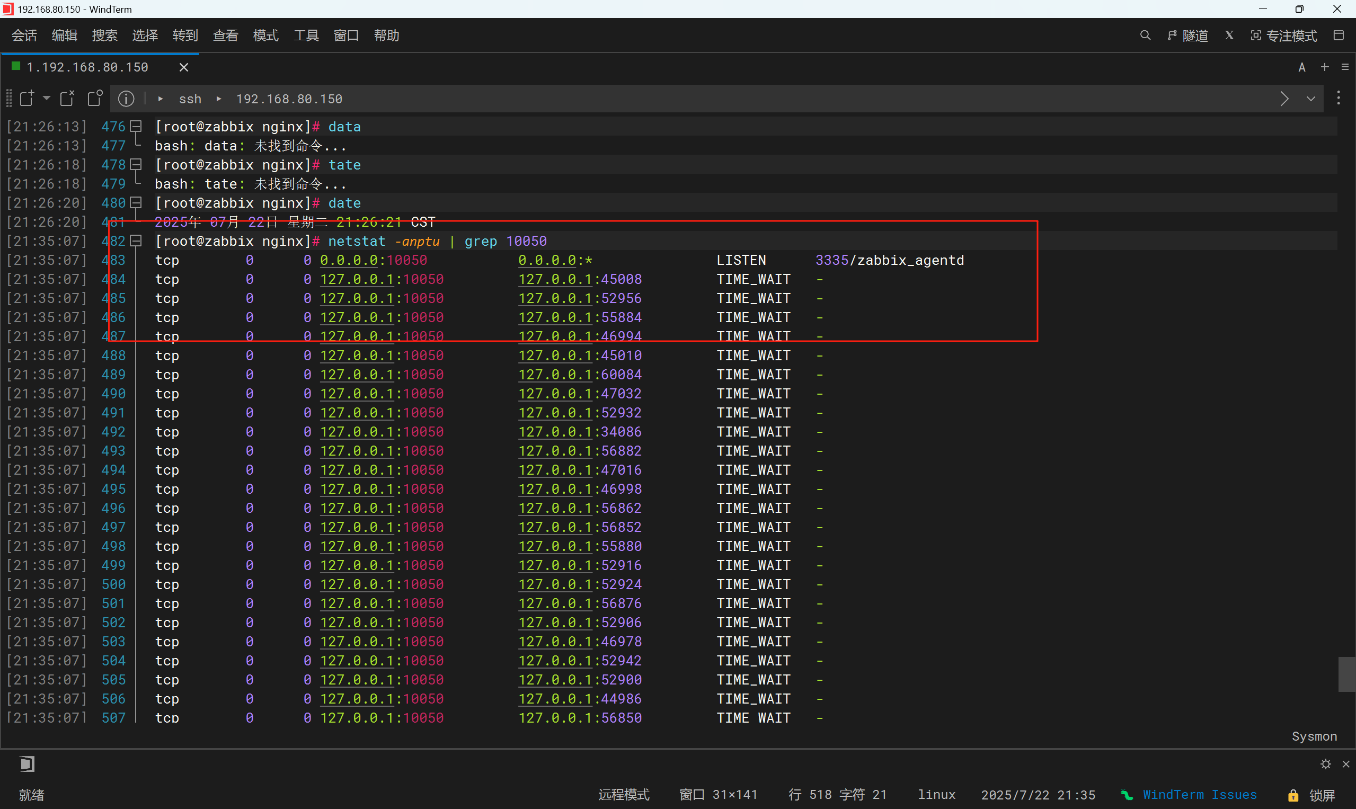
Task: Click the 锁屏 lock screen button
Action: click(x=1323, y=795)
